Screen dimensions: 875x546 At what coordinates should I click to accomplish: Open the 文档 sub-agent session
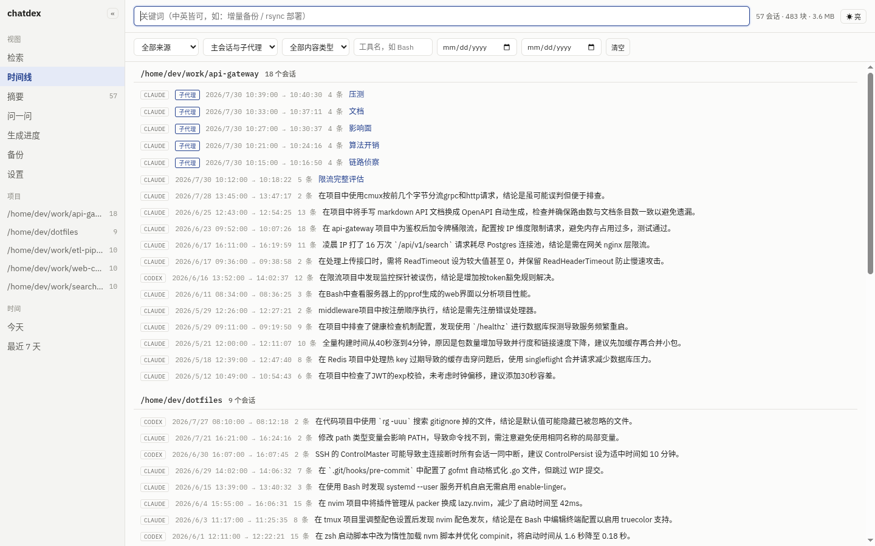[x=356, y=112]
